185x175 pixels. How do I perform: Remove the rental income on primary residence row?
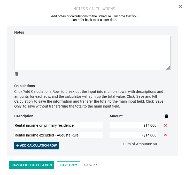coord(165,125)
